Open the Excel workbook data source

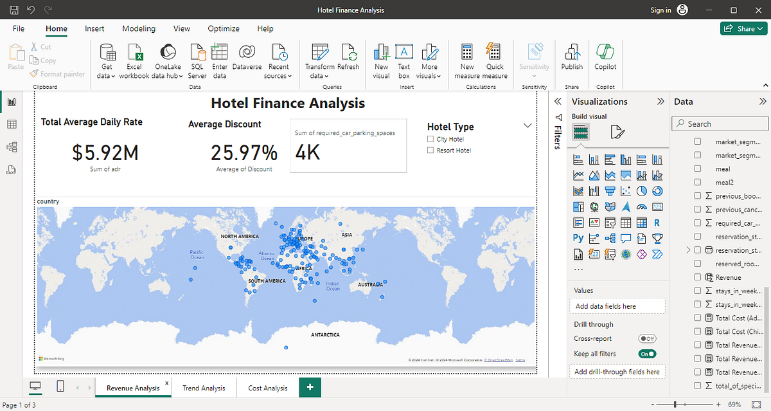click(x=134, y=61)
